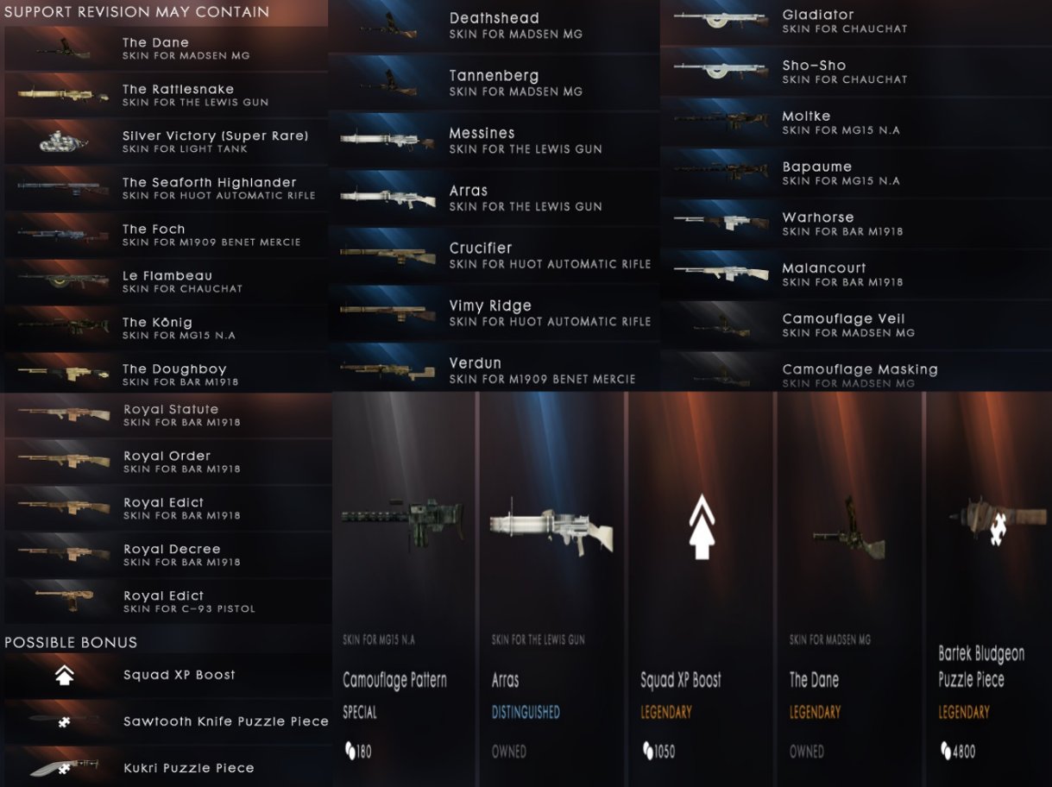Click The Seaforth Highlander skin entry
Viewport: 1052px width, 787px height.
pos(166,188)
